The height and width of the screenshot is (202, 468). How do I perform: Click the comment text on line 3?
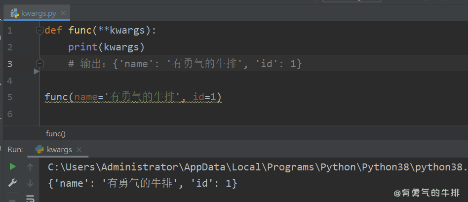(185, 64)
